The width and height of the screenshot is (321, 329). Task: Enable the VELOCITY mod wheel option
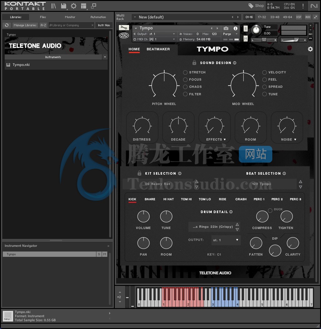tap(265, 72)
